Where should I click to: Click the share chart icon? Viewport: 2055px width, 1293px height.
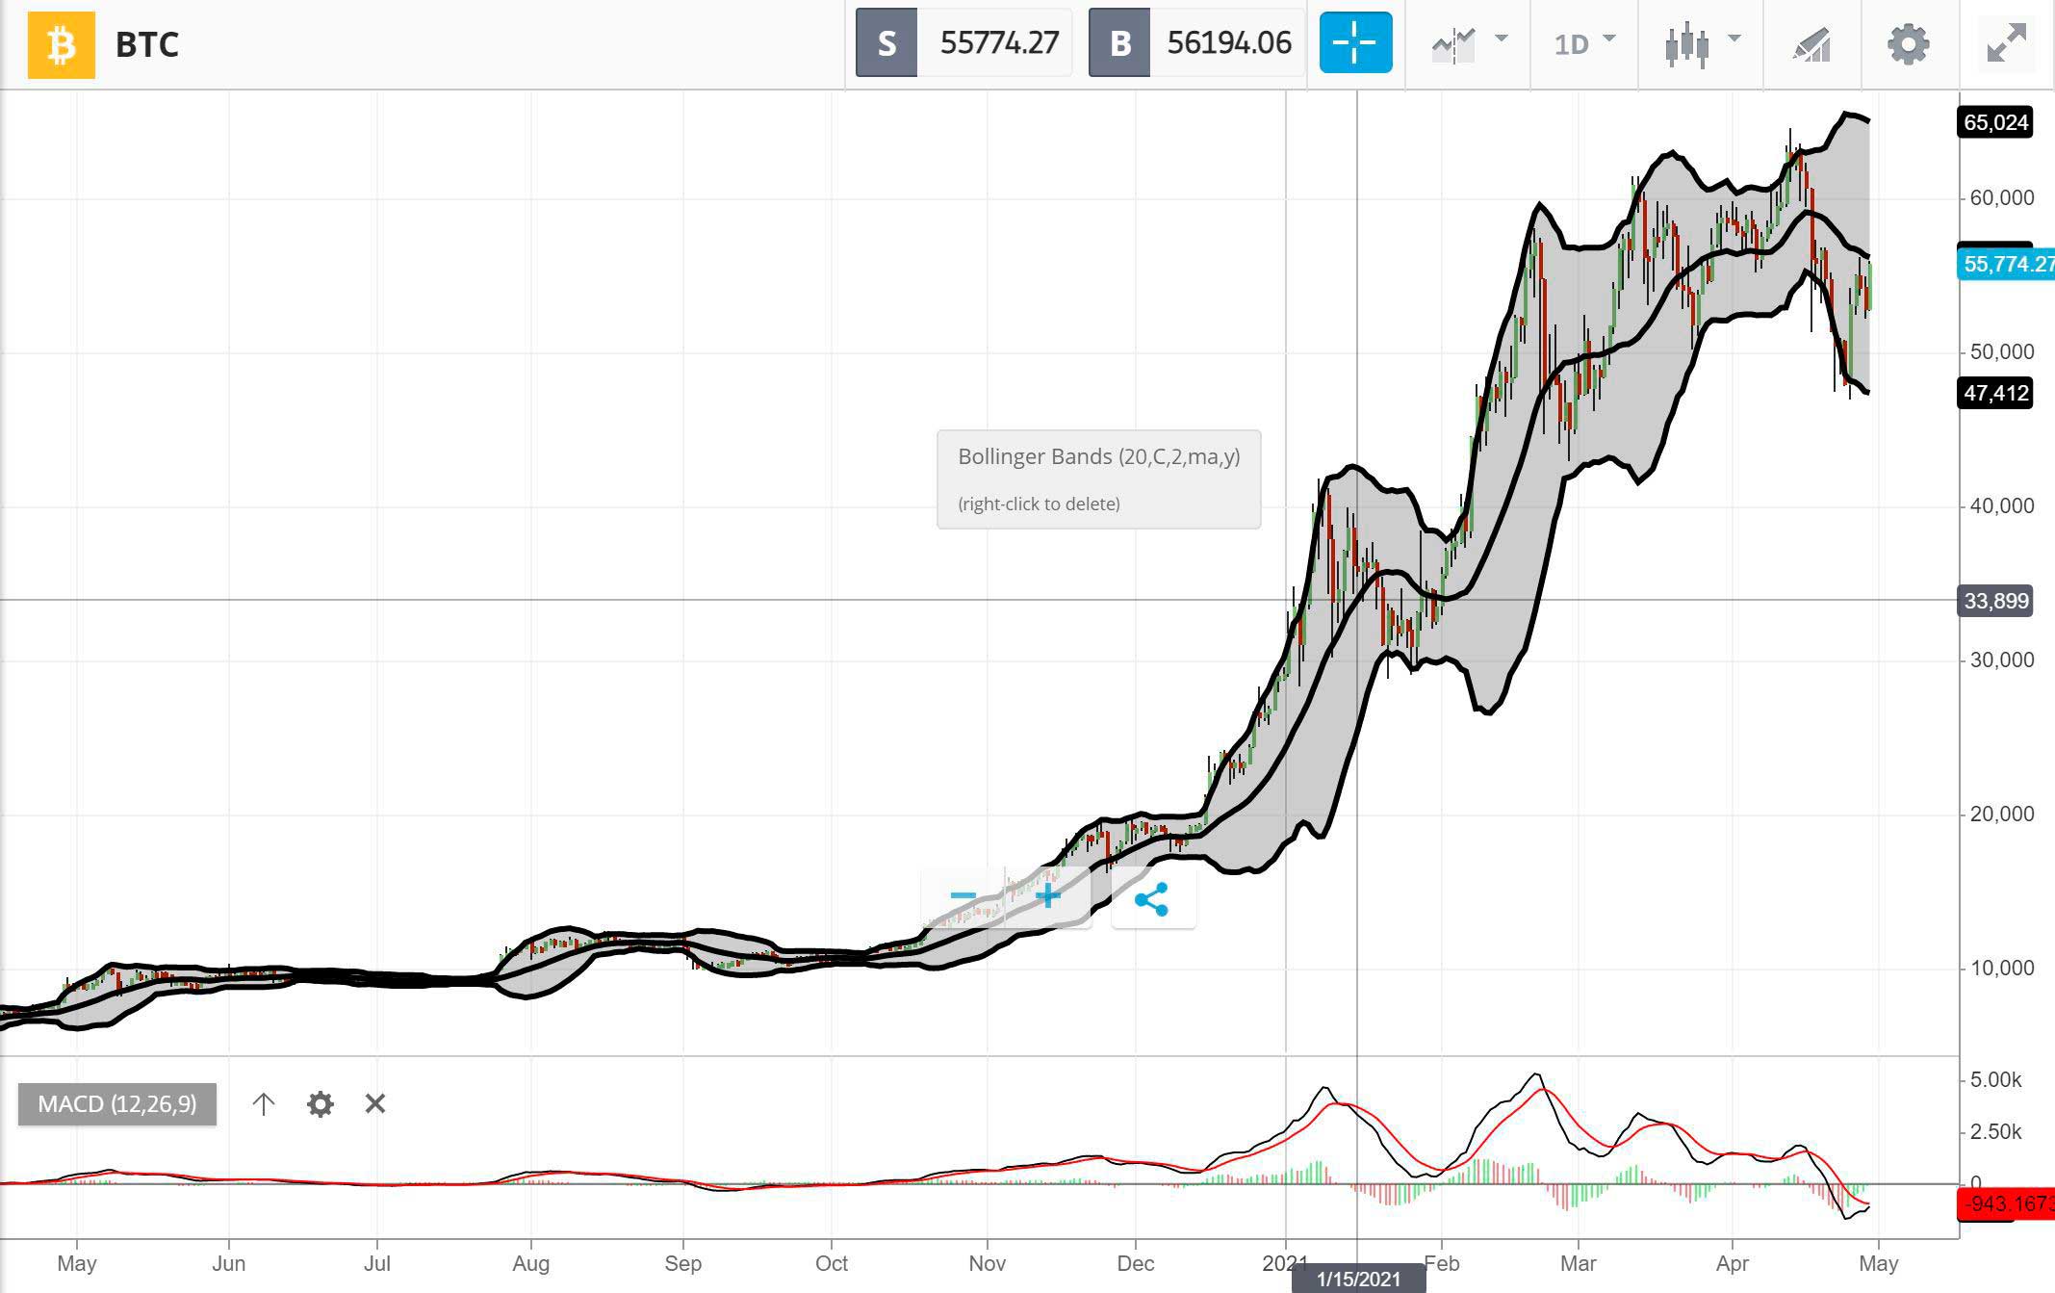click(1152, 899)
